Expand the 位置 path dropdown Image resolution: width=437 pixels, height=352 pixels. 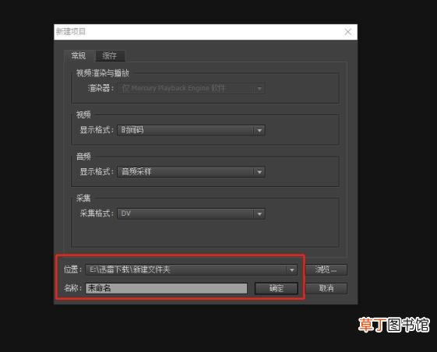coord(192,269)
